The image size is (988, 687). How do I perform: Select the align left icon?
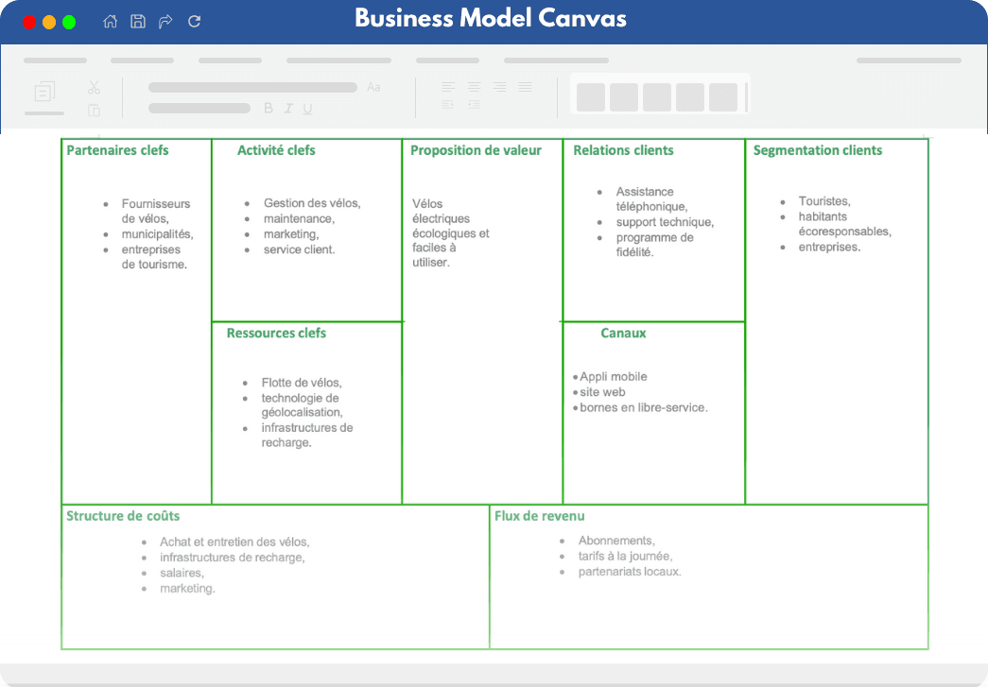click(448, 86)
